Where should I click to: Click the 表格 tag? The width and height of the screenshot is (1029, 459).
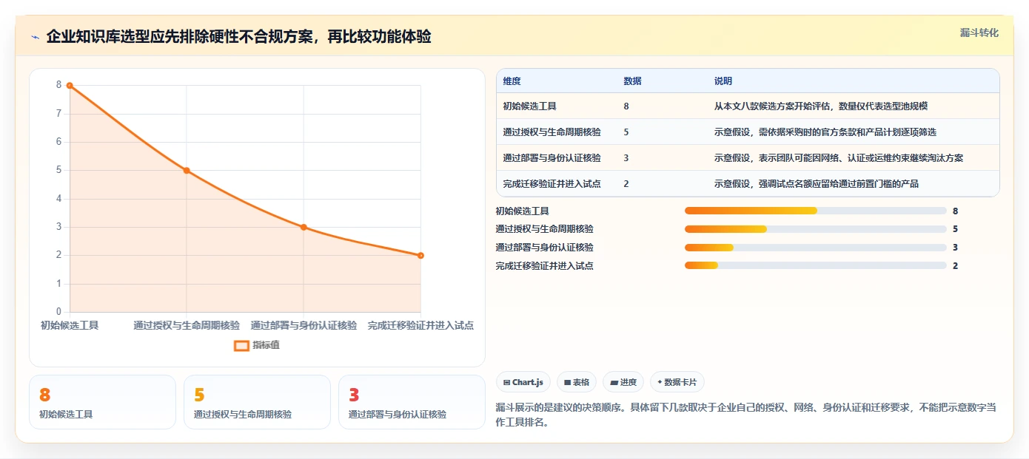[577, 382]
